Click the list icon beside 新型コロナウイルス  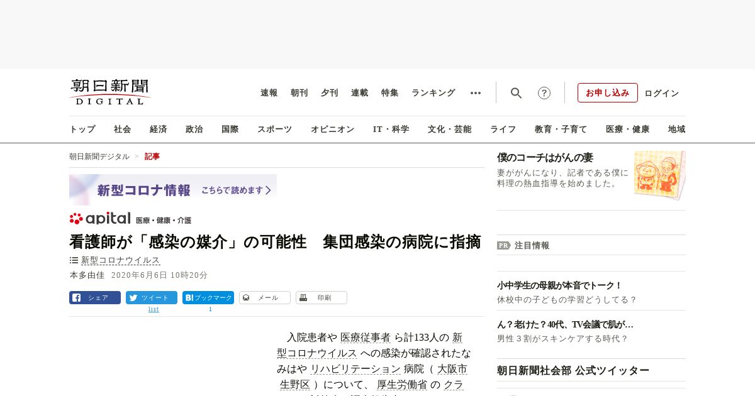(x=74, y=260)
